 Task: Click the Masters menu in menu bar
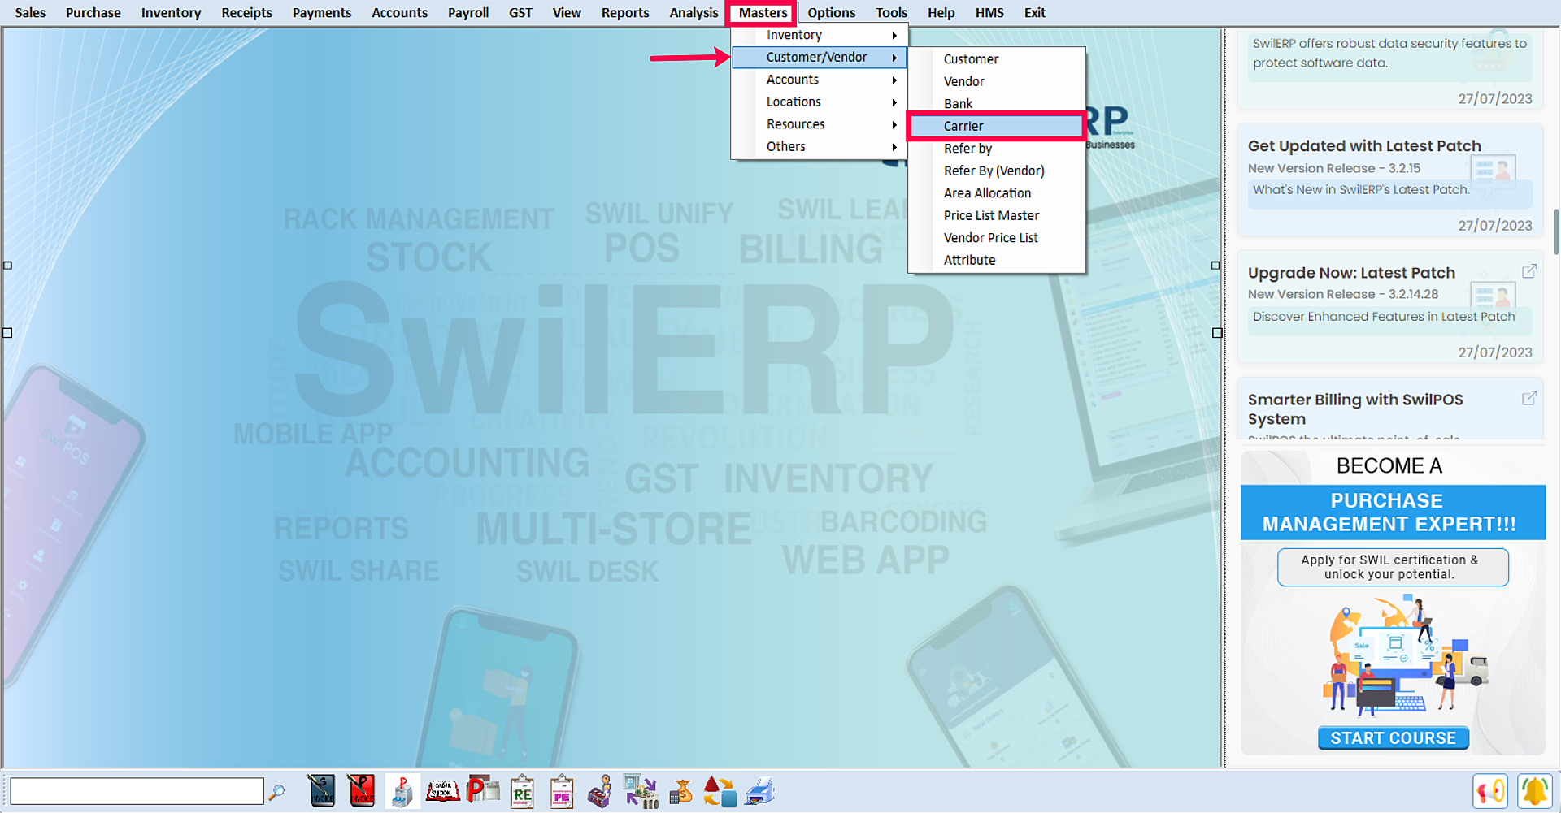763,13
